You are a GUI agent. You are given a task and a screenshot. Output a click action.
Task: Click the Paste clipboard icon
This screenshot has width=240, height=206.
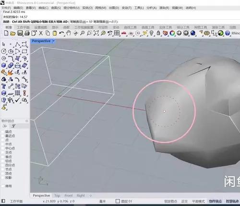pyautogui.click(x=55, y=33)
